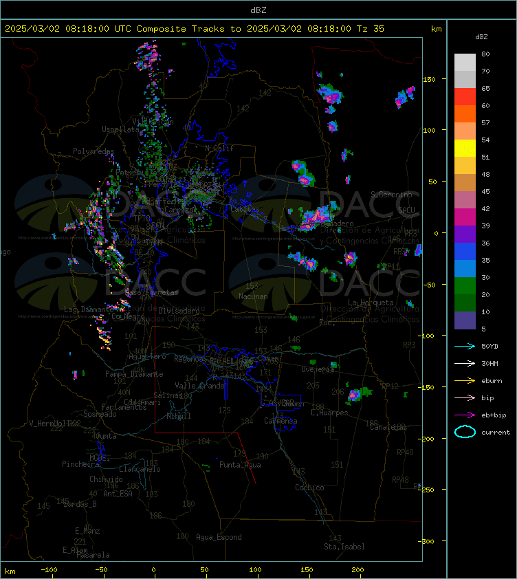Click the '50YD' legend label
This screenshot has height=579, width=517.
[489, 347]
